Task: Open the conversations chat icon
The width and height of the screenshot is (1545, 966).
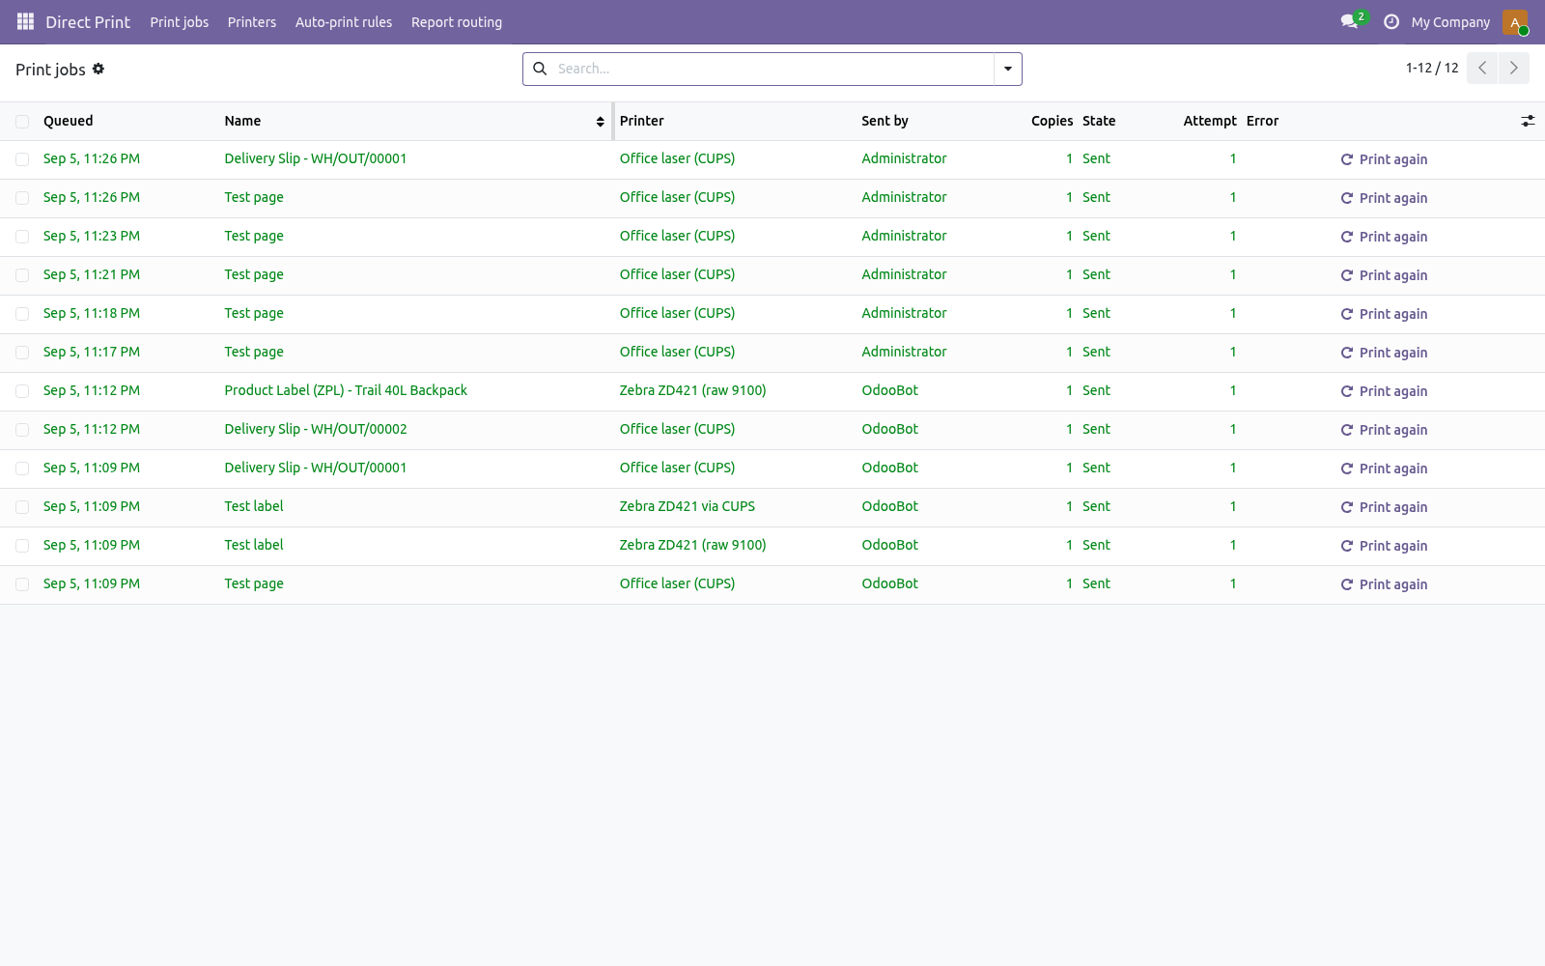Action: tap(1349, 21)
